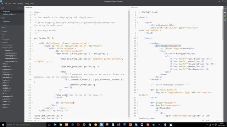Click index.html right pane header
Viewport: 227px width, 127px height.
tap(134, 7)
